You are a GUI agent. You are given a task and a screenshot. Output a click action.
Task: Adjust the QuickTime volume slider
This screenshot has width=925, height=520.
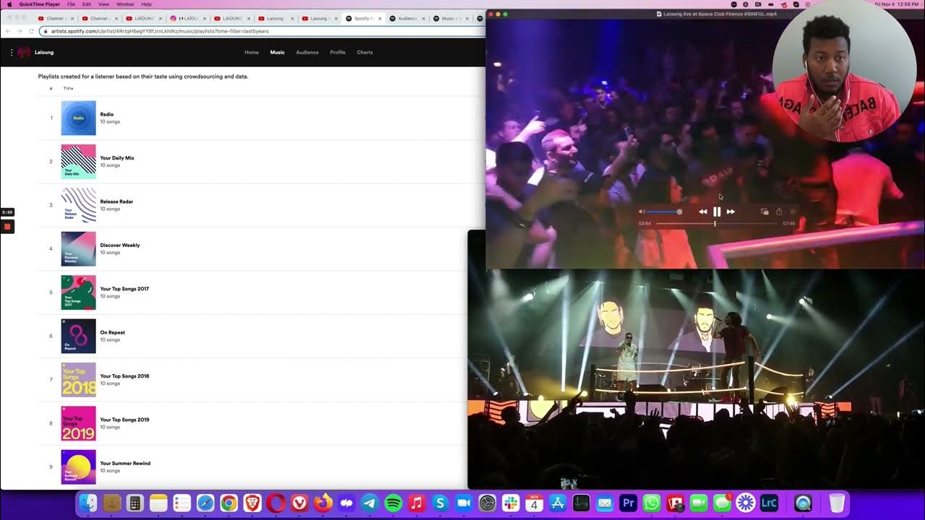[x=665, y=212]
